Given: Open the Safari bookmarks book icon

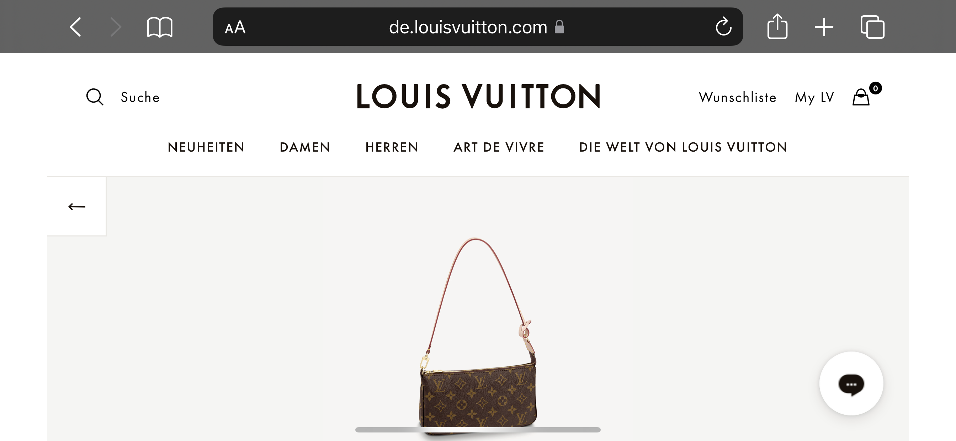Looking at the screenshot, I should point(160,27).
